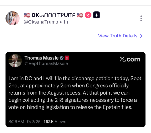The image size is (151, 133).
Task: Click the Thomas Massie name in the embed
Action: (42, 58)
